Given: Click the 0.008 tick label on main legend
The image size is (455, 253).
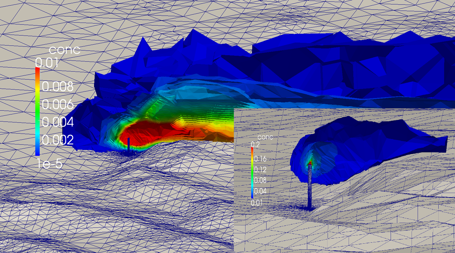Looking at the screenshot, I should tap(57, 87).
